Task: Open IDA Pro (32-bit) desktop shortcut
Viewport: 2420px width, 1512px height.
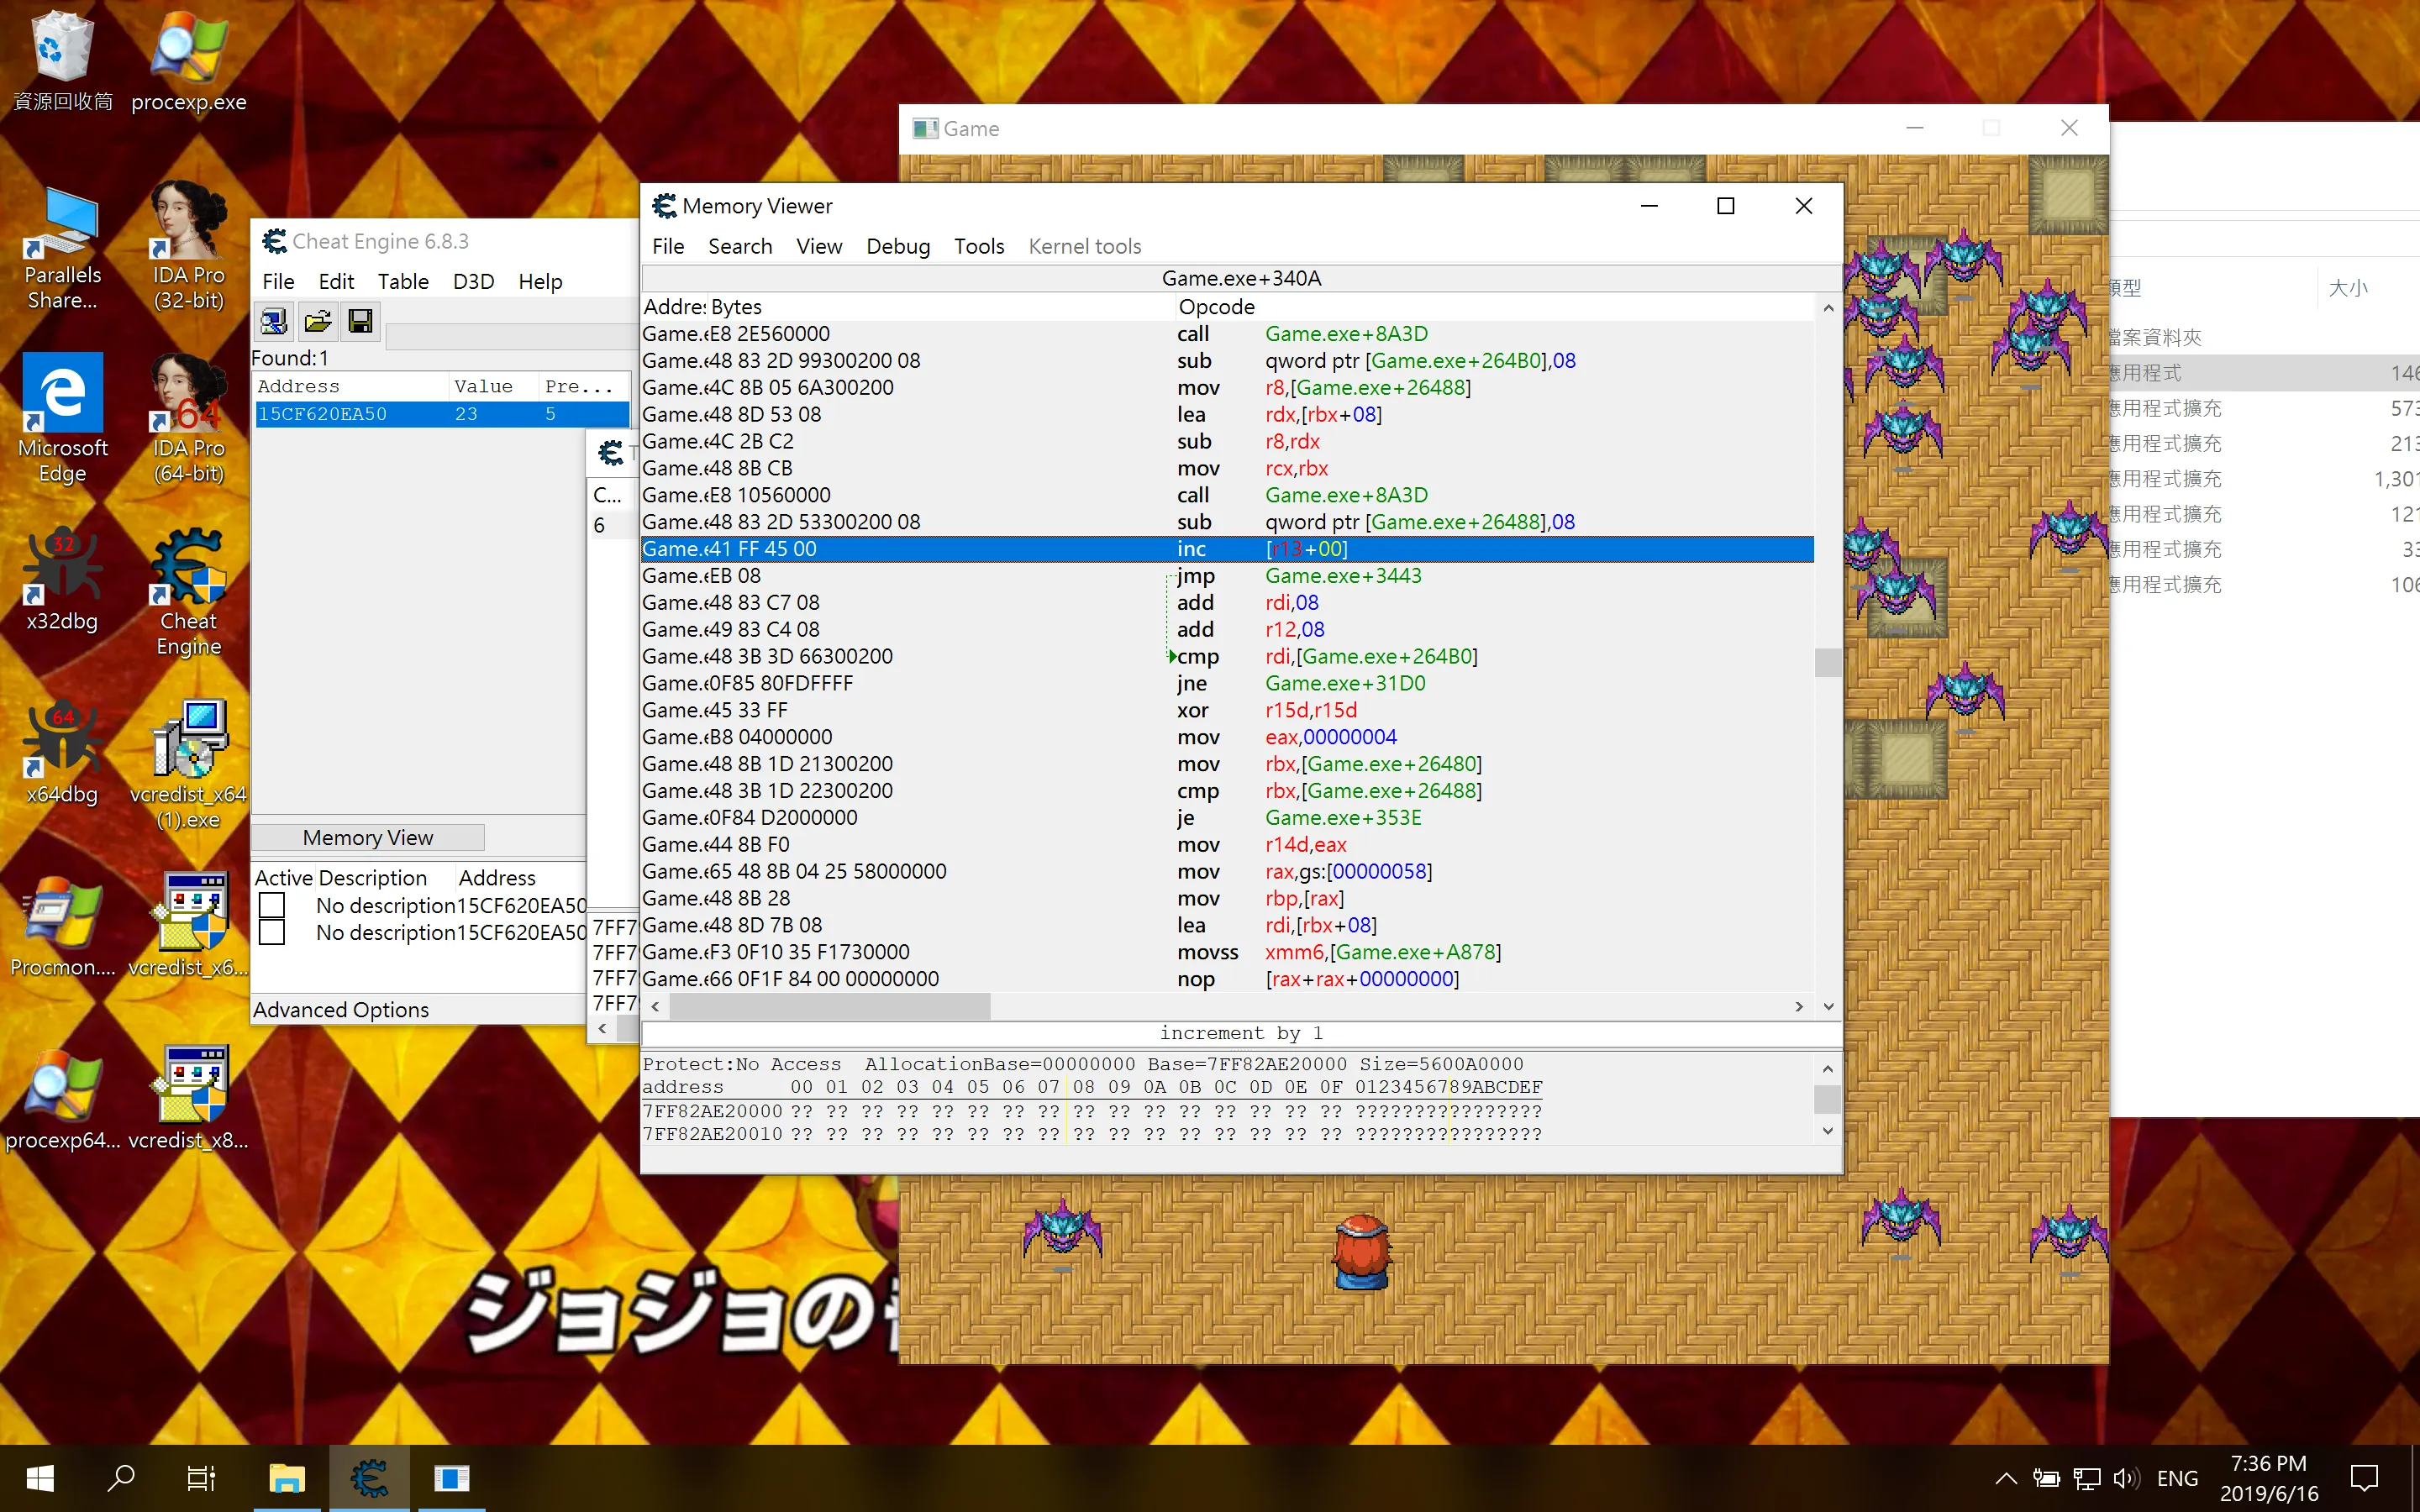Action: pyautogui.click(x=188, y=248)
